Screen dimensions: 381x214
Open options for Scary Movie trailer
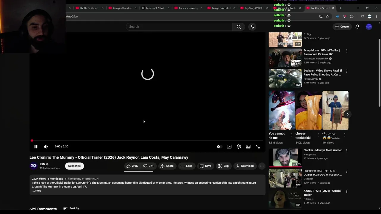click(347, 51)
